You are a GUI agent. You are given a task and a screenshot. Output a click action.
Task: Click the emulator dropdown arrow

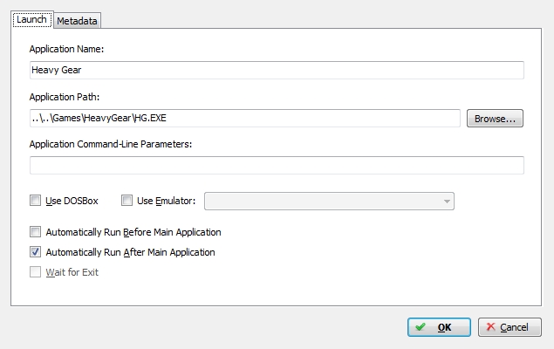click(447, 202)
